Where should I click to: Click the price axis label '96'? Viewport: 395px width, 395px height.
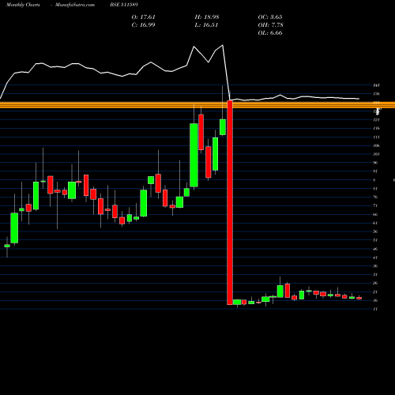tap(375, 163)
